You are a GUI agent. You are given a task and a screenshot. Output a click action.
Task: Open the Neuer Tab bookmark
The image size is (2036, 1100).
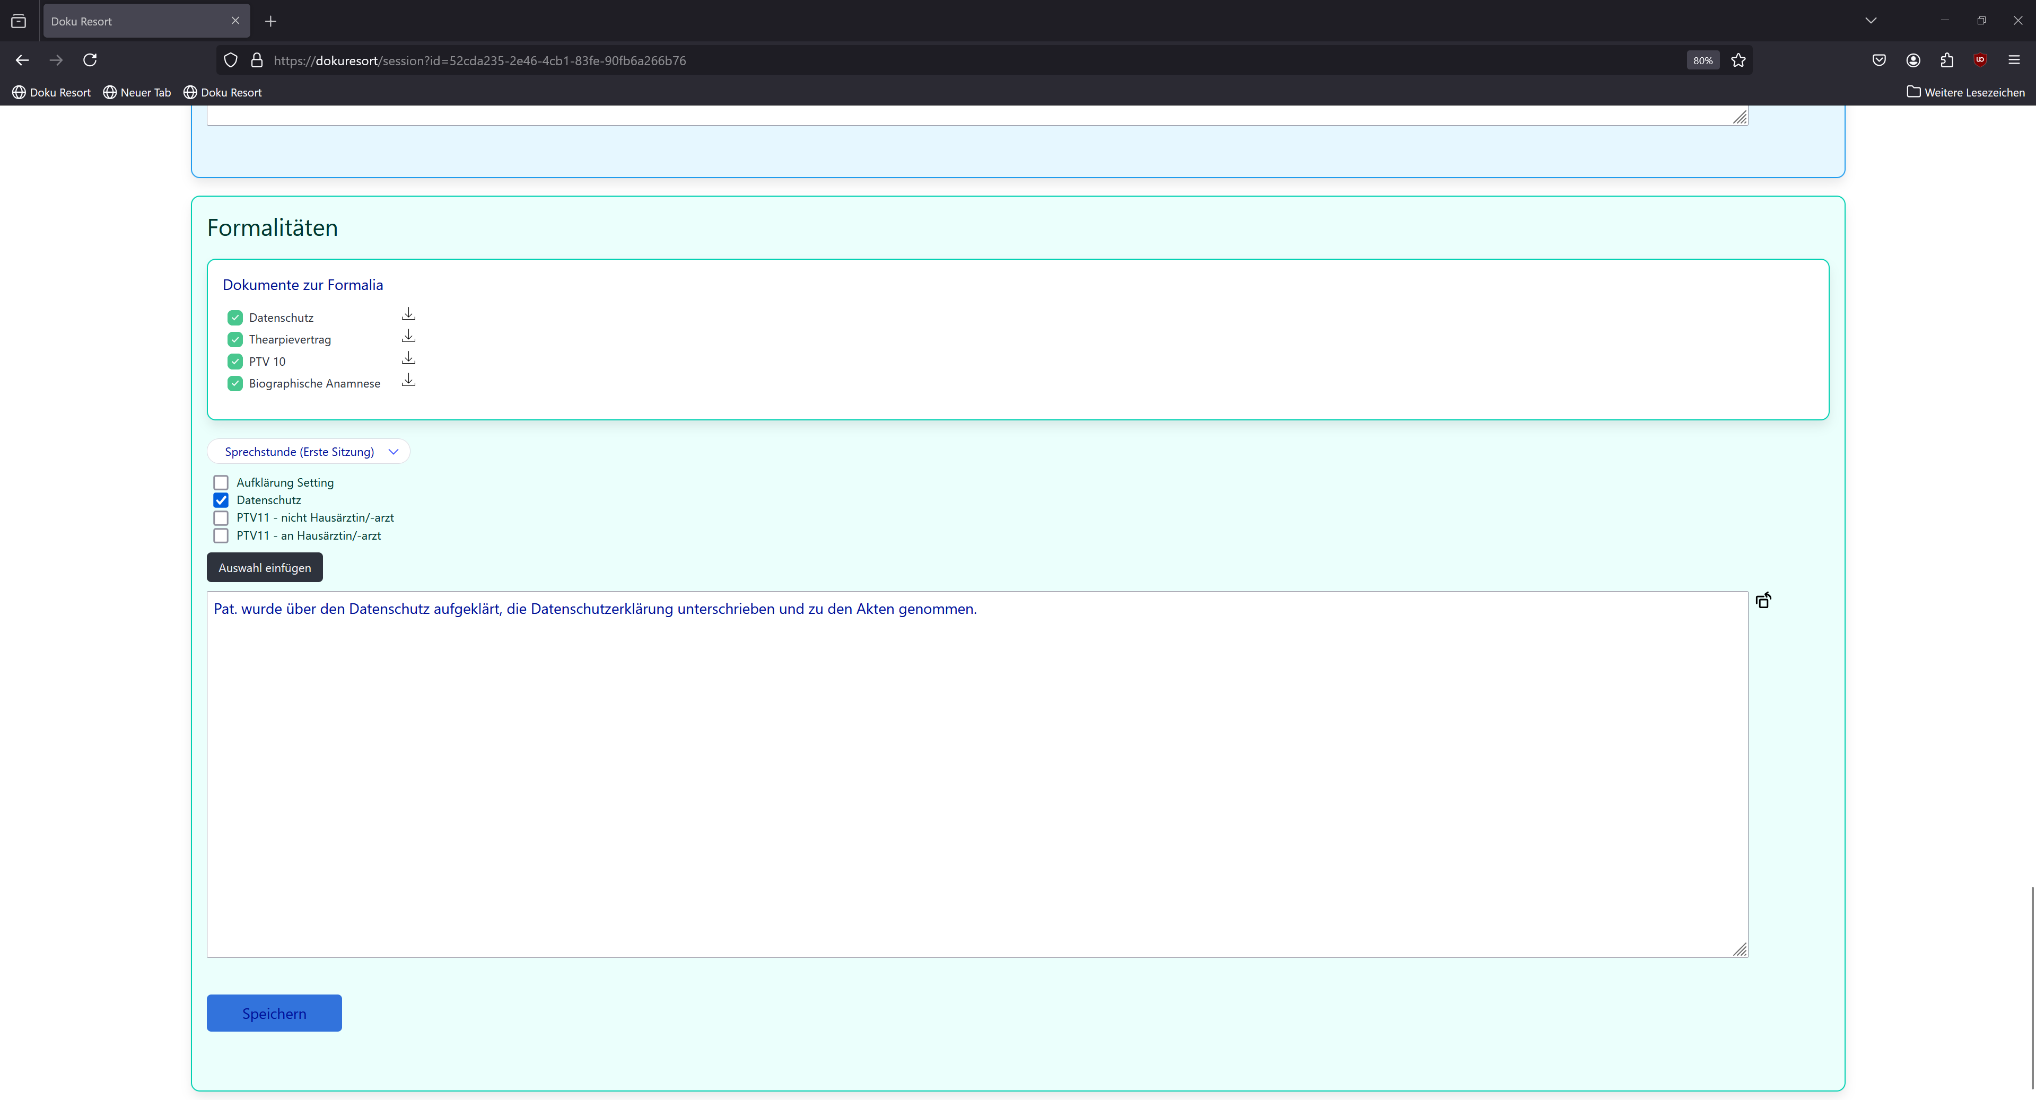click(x=137, y=92)
